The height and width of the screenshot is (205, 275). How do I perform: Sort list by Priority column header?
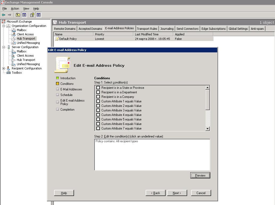(113, 34)
